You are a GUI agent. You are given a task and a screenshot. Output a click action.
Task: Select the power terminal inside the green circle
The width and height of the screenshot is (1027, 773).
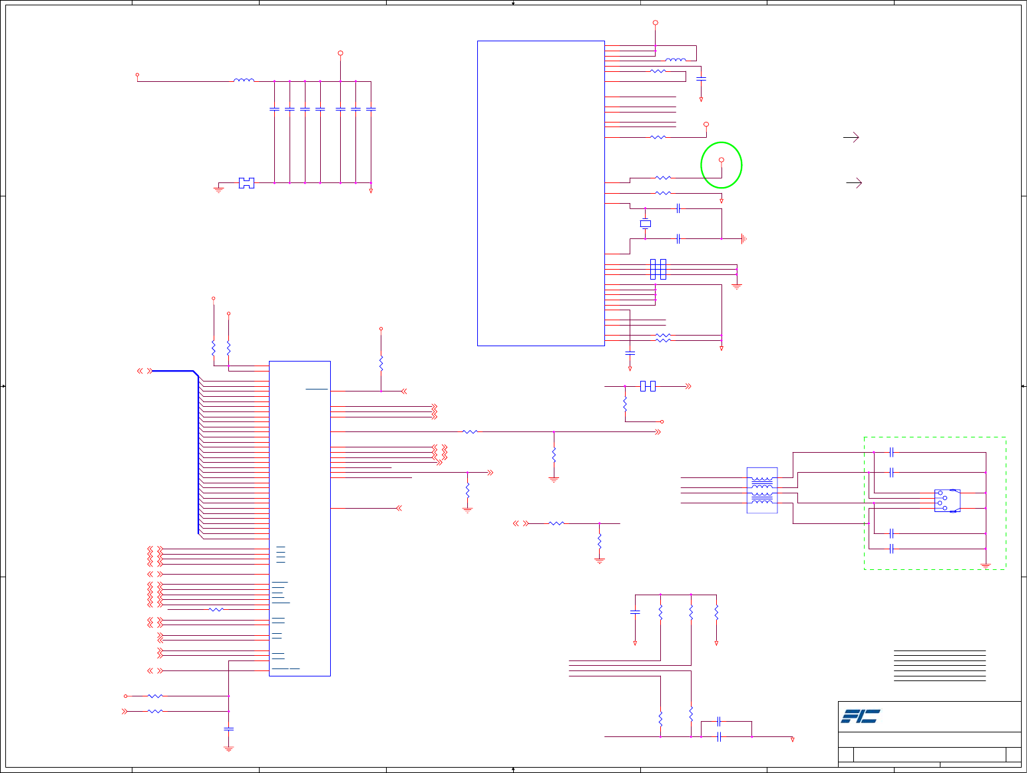pyautogui.click(x=721, y=160)
